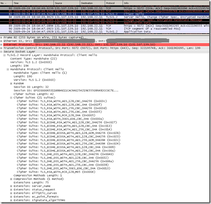Collapse the Cipher Suites (21 suites) node
The width and height of the screenshot is (211, 204).
coord(11,98)
